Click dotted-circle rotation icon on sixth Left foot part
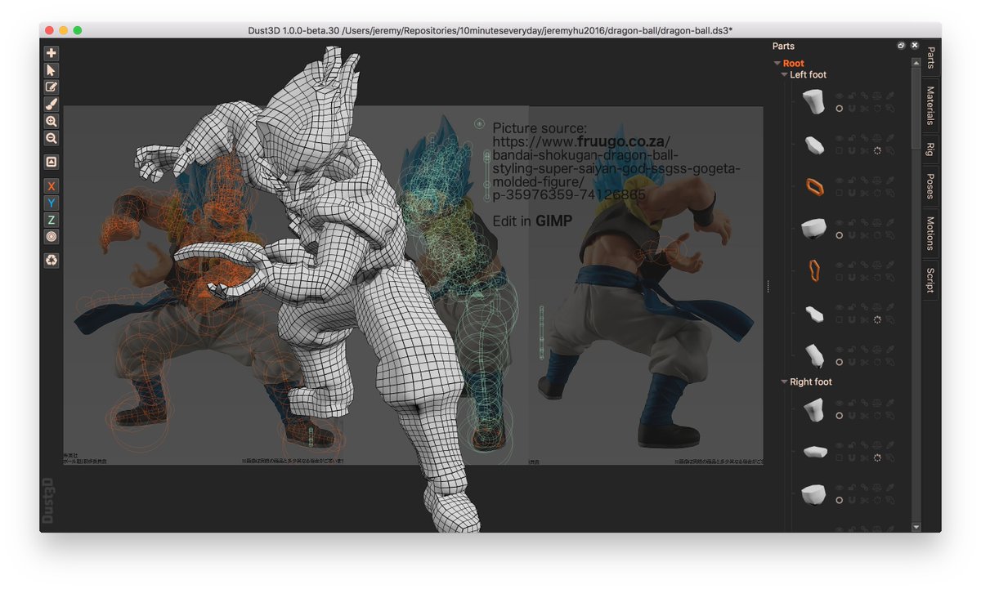The width and height of the screenshot is (981, 589). (x=877, y=319)
